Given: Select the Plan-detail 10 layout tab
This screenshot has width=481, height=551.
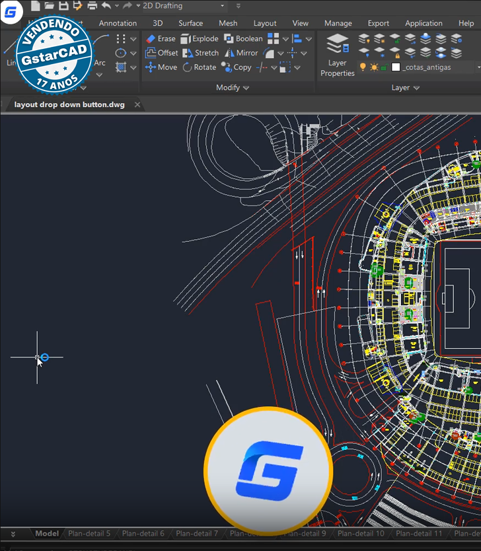Looking at the screenshot, I should click(361, 533).
